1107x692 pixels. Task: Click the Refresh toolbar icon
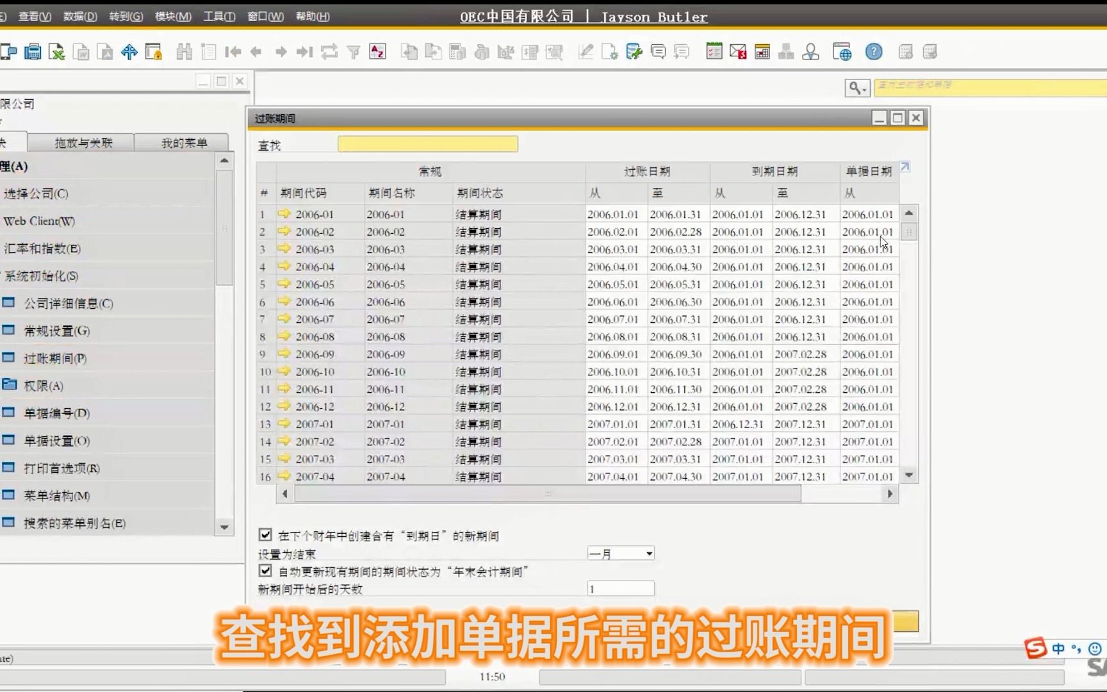(329, 52)
